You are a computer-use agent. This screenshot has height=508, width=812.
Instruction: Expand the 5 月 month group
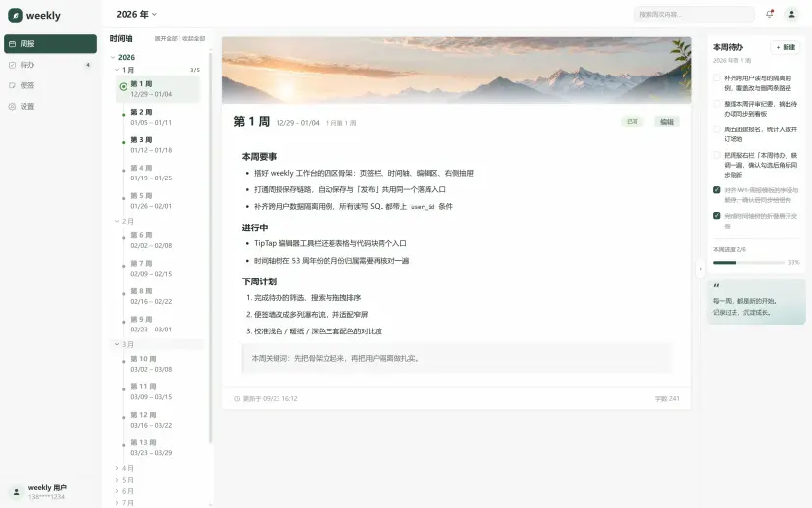tap(117, 480)
